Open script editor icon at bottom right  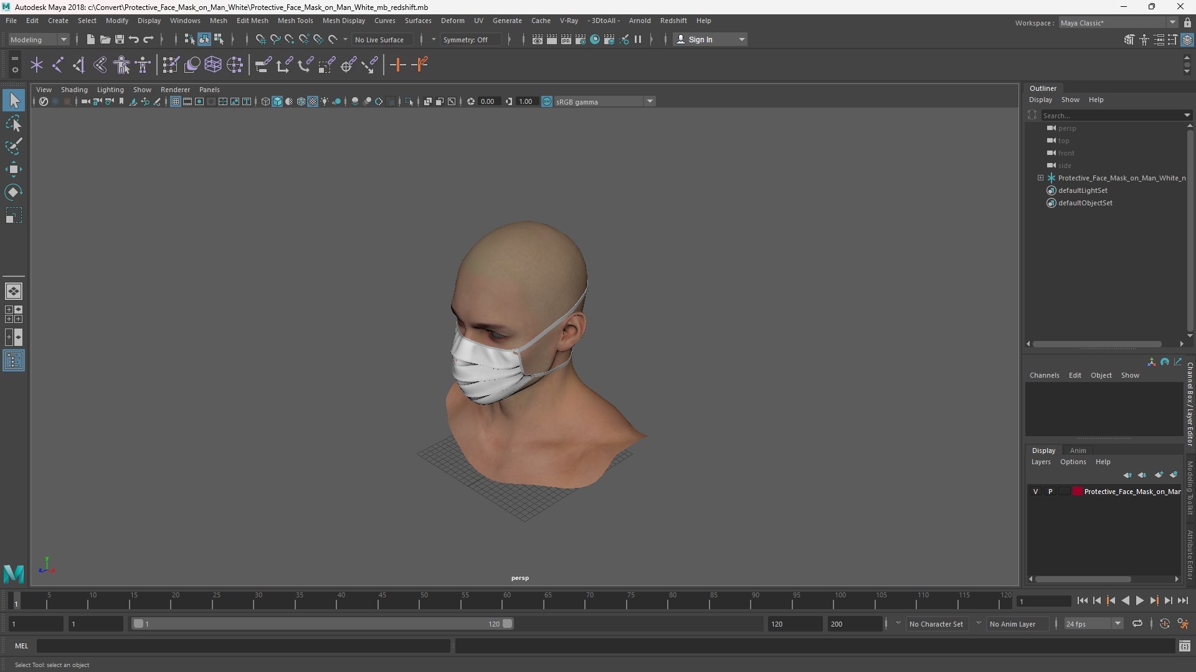(x=1184, y=646)
